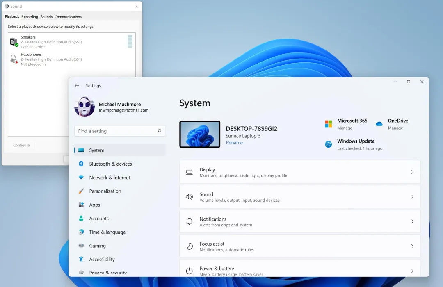Minimize the Settings window
The height and width of the screenshot is (287, 443).
[395, 82]
